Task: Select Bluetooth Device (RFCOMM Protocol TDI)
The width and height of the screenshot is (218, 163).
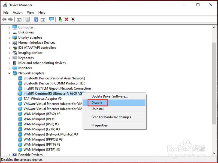Action: [x=54, y=83]
